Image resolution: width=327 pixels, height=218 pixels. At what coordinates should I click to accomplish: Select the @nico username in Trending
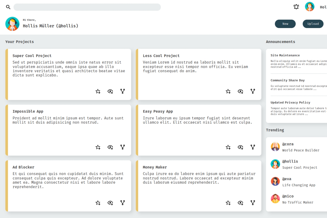point(288,196)
